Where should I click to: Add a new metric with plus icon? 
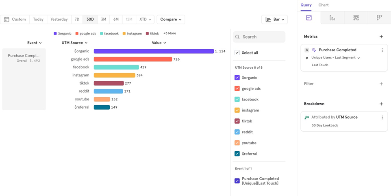click(x=381, y=37)
